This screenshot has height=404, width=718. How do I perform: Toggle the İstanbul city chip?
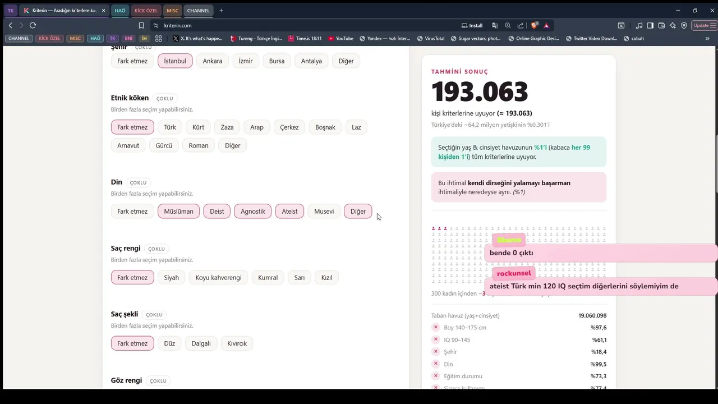pyautogui.click(x=175, y=61)
